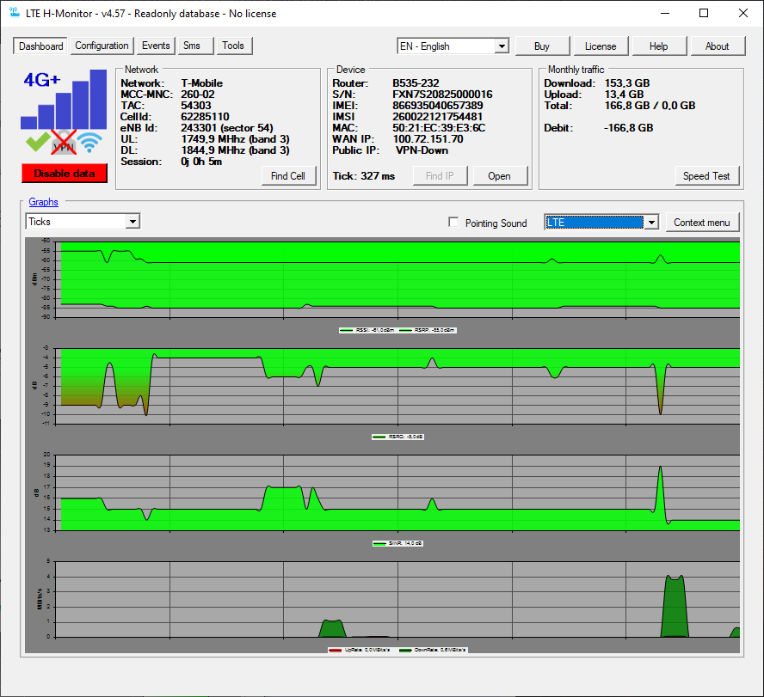Viewport: 764px width, 697px height.
Task: Click the DL frequency 1844,9 MHhz (band 3)
Action: (236, 150)
